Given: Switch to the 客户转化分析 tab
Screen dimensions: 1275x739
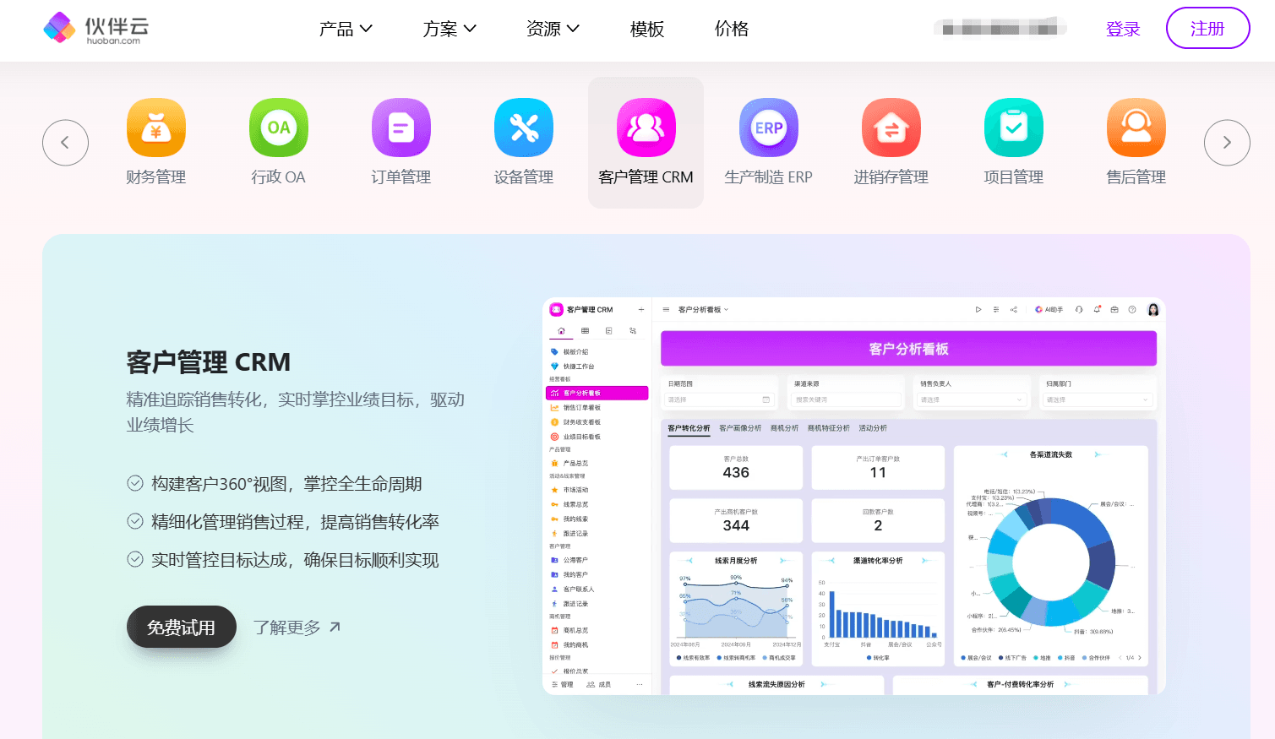Looking at the screenshot, I should tap(689, 428).
